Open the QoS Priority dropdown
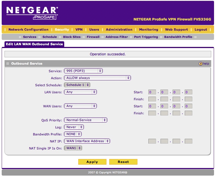Viewport: 216px width, 177px height. [86, 120]
